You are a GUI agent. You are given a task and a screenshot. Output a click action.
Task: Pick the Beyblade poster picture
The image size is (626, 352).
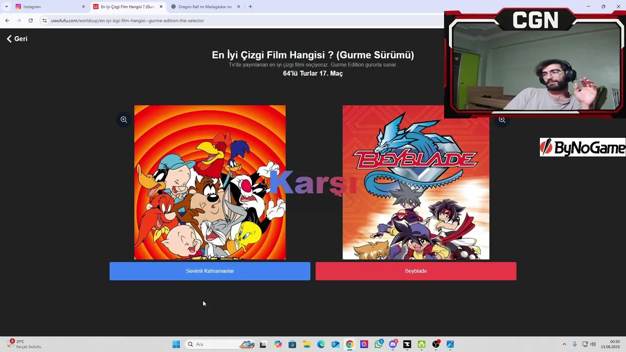click(x=416, y=182)
